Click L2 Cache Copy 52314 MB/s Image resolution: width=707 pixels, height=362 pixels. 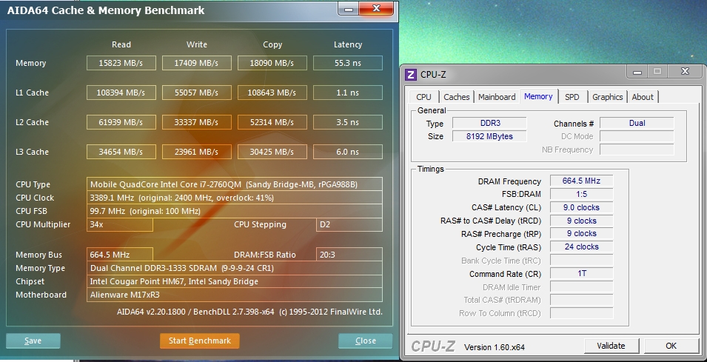(272, 122)
